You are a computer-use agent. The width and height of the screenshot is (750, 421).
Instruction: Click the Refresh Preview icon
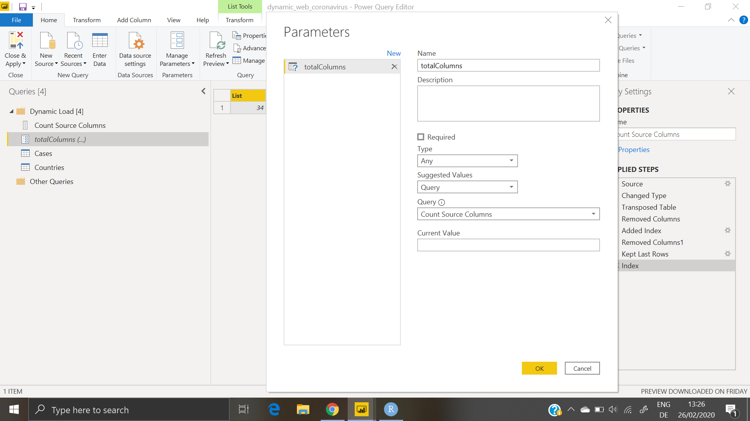pyautogui.click(x=216, y=41)
